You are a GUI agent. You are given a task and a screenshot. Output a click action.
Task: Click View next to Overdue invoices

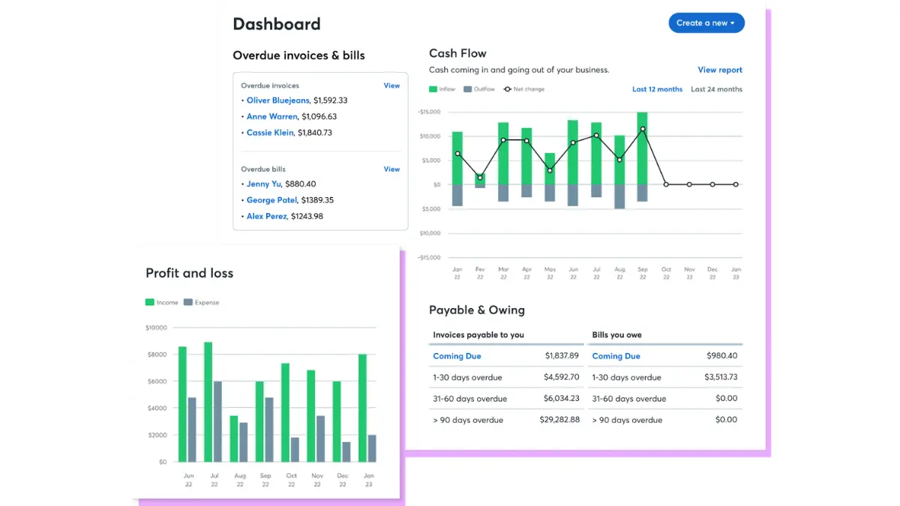point(391,85)
